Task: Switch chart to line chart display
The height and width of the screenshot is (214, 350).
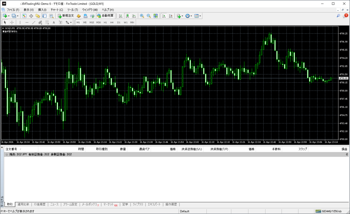Action: point(134,16)
